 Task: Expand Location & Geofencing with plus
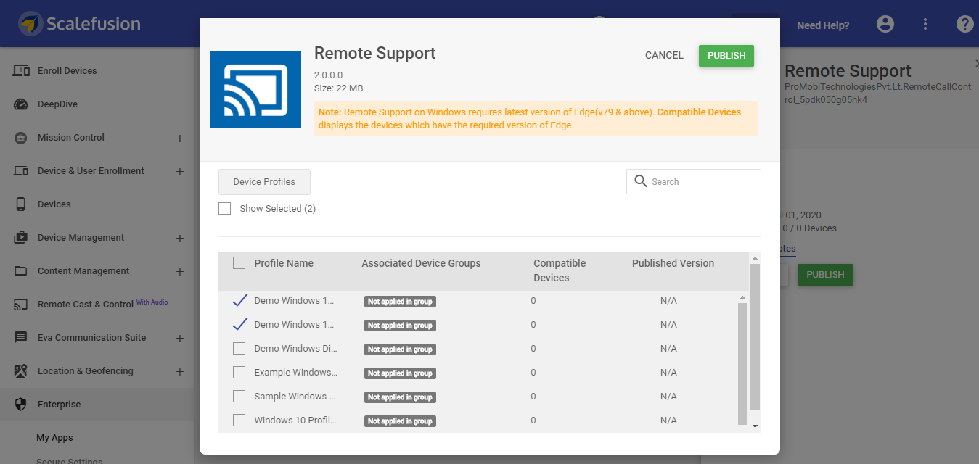pos(180,371)
